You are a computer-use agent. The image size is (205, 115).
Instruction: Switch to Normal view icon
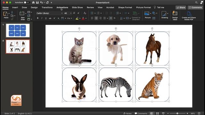coord(152,113)
